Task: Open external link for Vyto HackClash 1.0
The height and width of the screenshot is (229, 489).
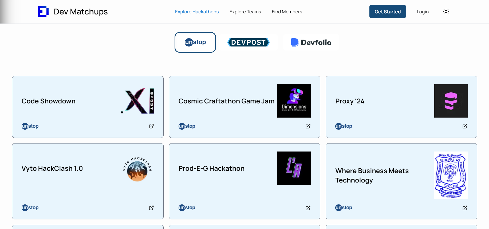Action: pyautogui.click(x=151, y=208)
